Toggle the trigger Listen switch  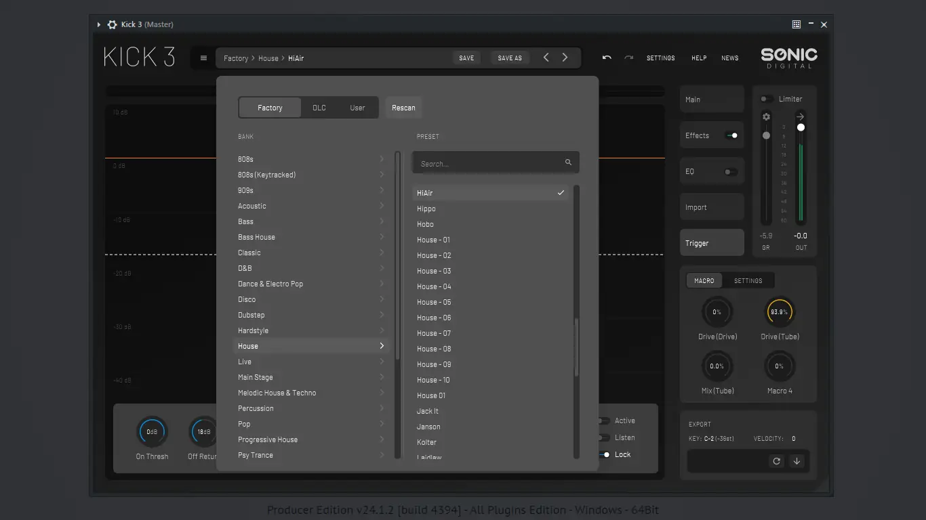(603, 437)
